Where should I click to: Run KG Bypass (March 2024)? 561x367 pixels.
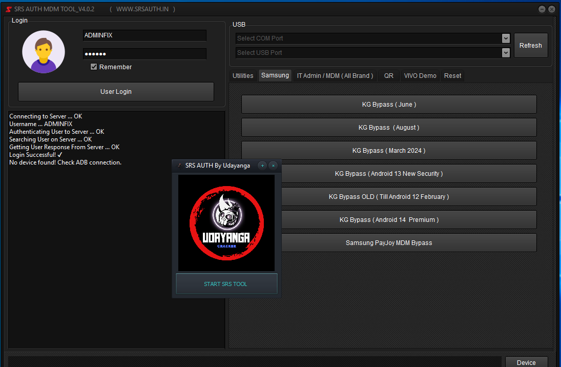pyautogui.click(x=389, y=151)
